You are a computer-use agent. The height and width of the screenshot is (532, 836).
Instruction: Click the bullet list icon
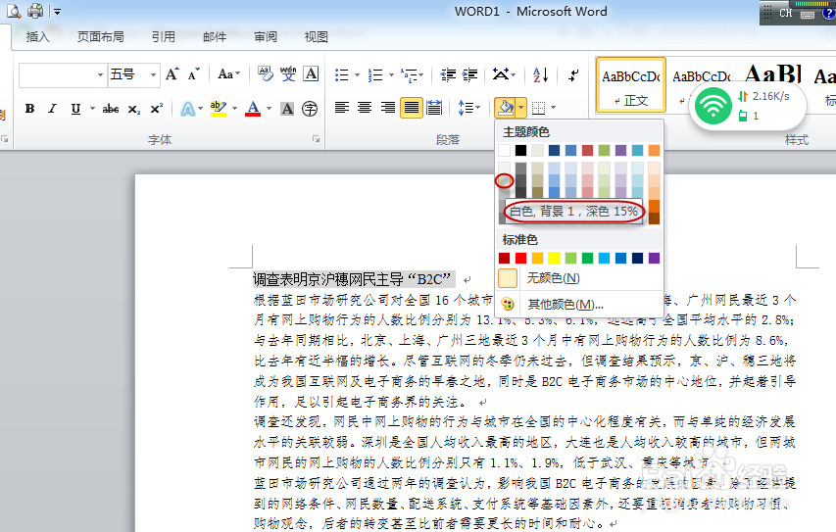[342, 74]
